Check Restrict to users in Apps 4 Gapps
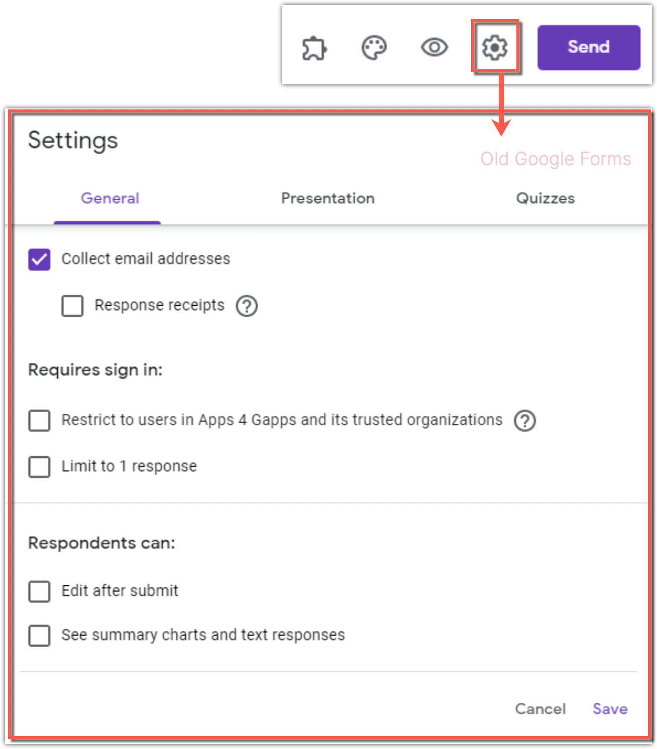 39,421
